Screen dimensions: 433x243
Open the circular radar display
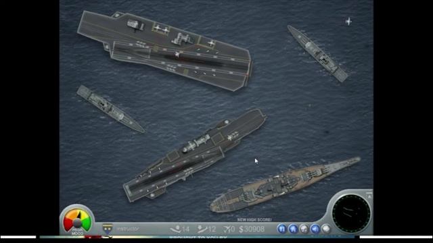(351, 213)
